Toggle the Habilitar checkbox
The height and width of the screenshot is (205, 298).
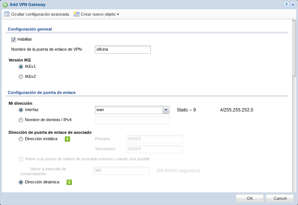click(x=13, y=40)
